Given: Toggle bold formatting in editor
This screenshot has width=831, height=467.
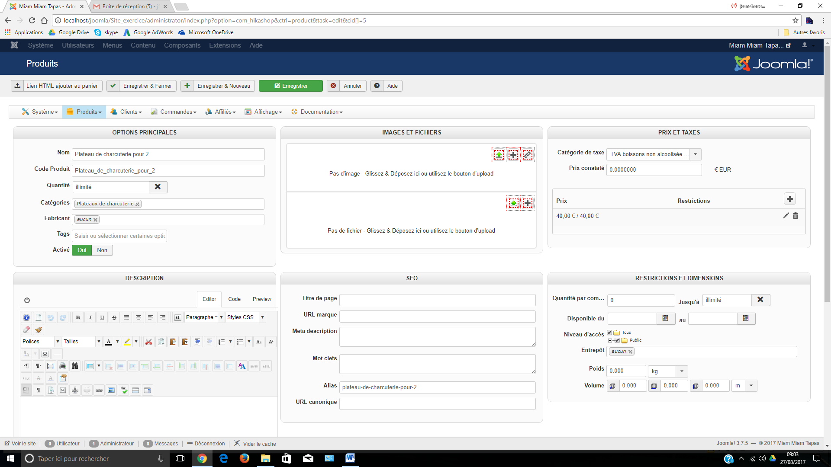Looking at the screenshot, I should click(x=78, y=317).
